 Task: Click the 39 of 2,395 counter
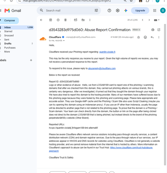pyautogui.click(x=132, y=20)
